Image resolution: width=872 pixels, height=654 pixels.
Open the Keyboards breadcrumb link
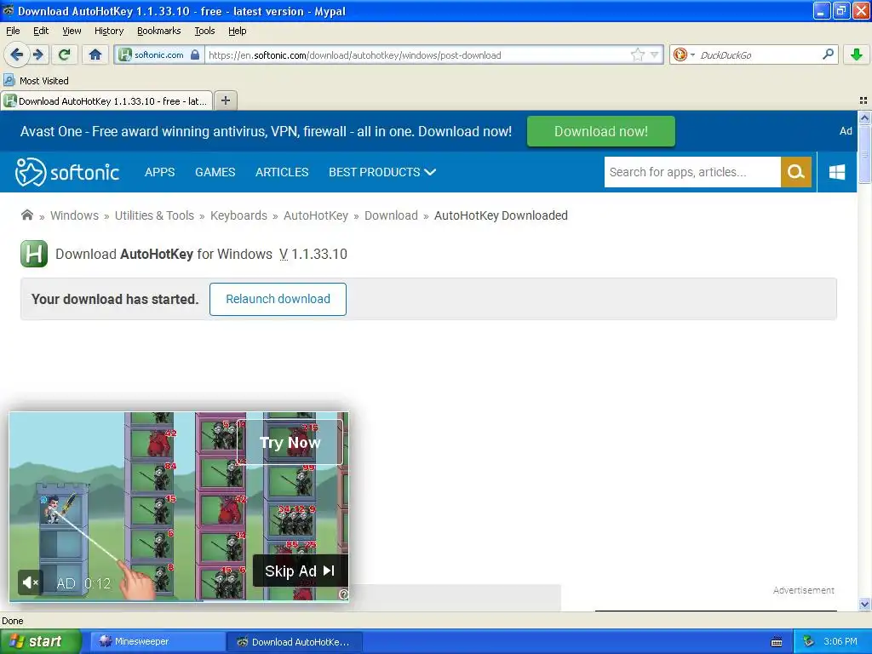point(238,215)
